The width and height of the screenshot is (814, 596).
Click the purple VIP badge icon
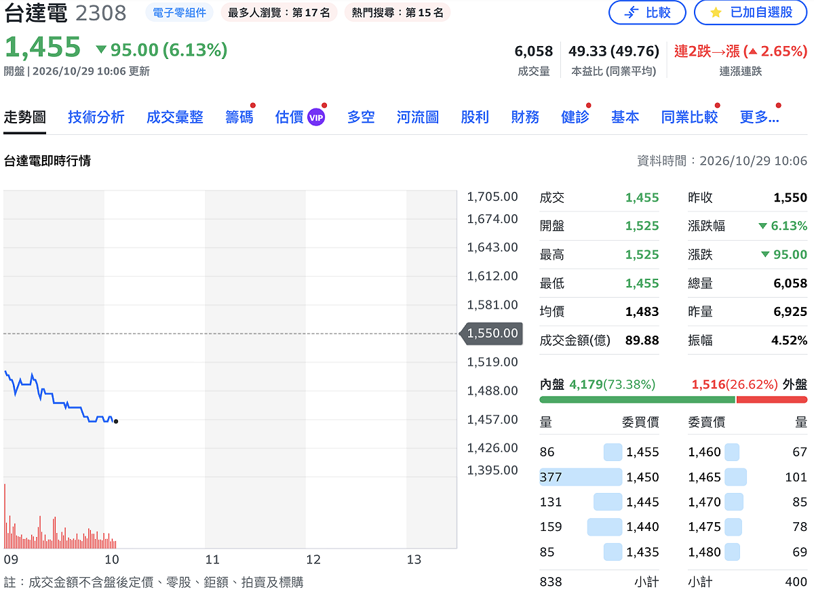point(316,117)
